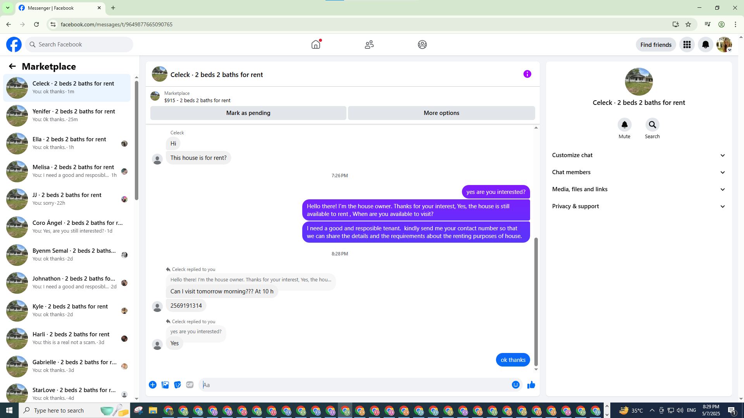
Task: Open the sticker chooser icon
Action: 177,385
